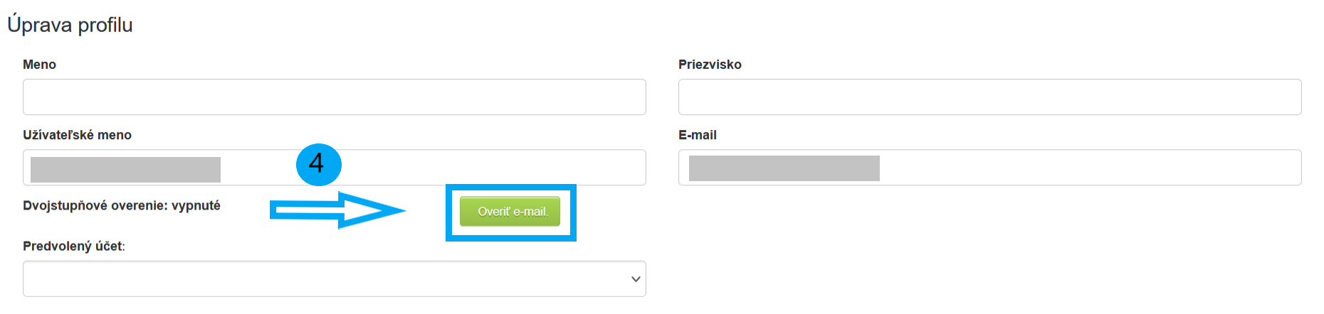Click the Užívateľské meno label
The width and height of the screenshot is (1324, 314).
click(77, 135)
